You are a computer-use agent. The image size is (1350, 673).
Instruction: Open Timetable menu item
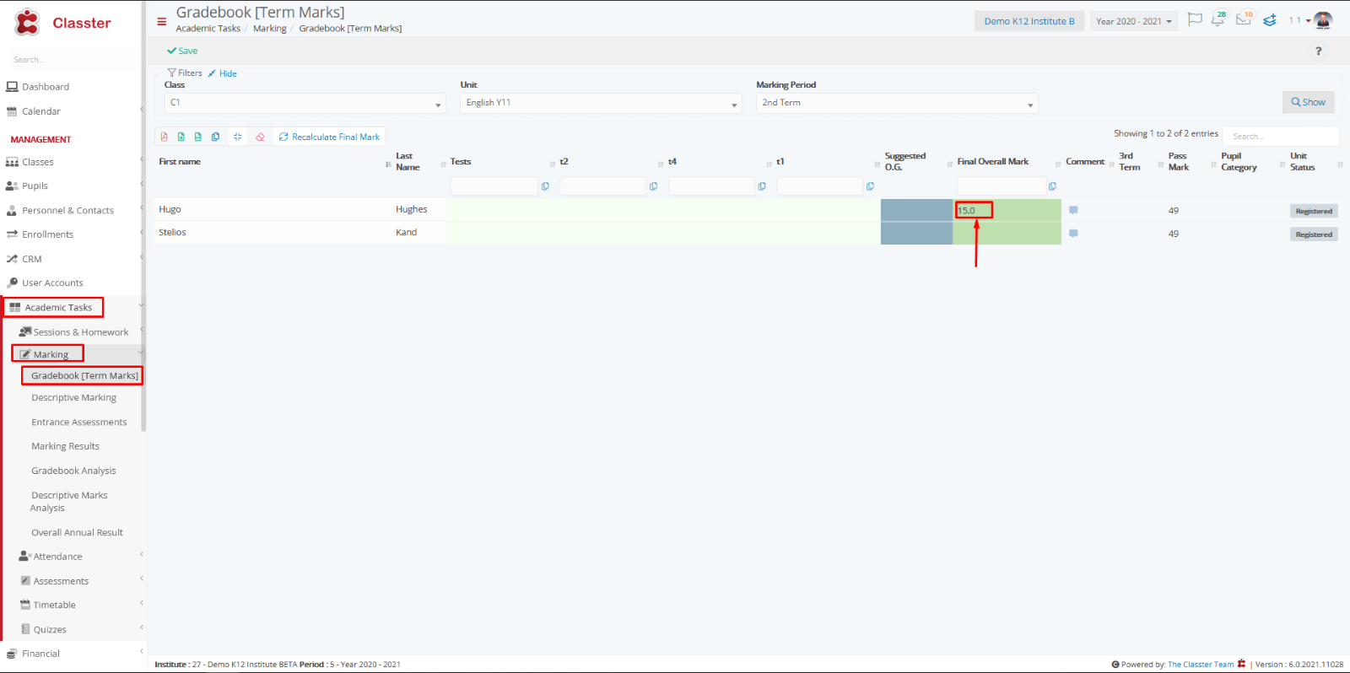[54, 606]
